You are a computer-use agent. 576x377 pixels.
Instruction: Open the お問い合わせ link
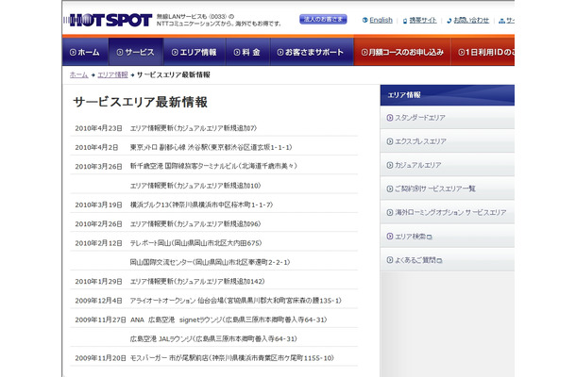[x=471, y=20]
